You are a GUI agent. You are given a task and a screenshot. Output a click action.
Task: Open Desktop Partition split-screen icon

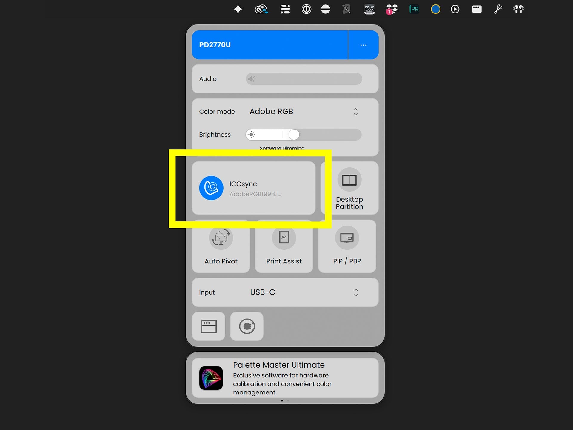tap(349, 180)
